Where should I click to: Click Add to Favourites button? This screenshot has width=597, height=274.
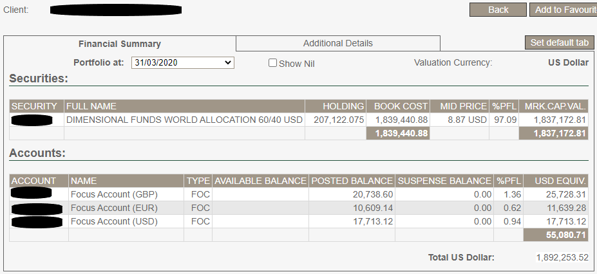click(563, 10)
